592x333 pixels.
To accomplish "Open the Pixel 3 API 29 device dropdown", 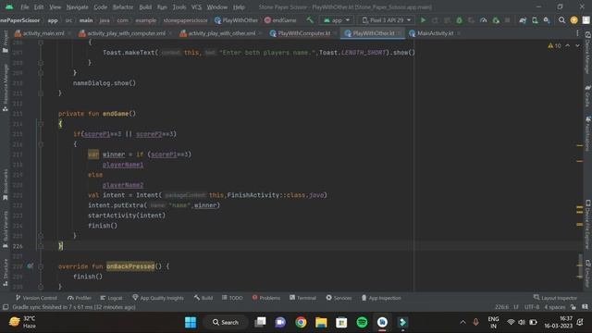I will click(x=387, y=20).
